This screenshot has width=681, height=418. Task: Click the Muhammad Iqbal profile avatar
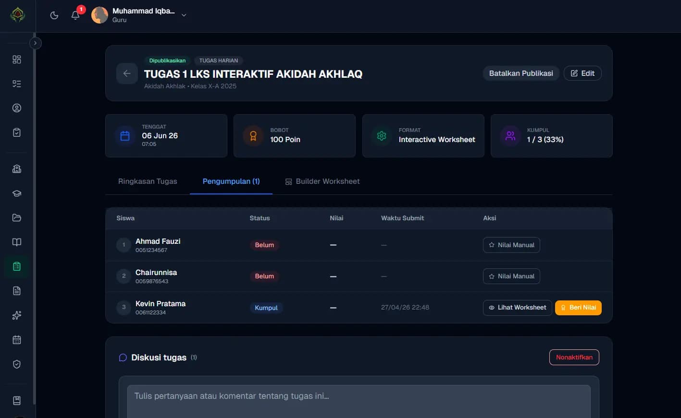100,15
